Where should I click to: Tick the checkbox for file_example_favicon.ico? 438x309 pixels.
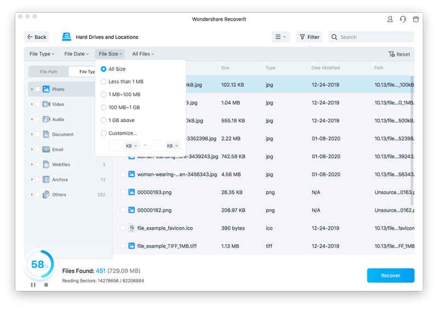pos(123,228)
